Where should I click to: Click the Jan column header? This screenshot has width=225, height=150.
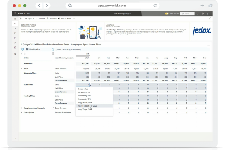point(99,58)
